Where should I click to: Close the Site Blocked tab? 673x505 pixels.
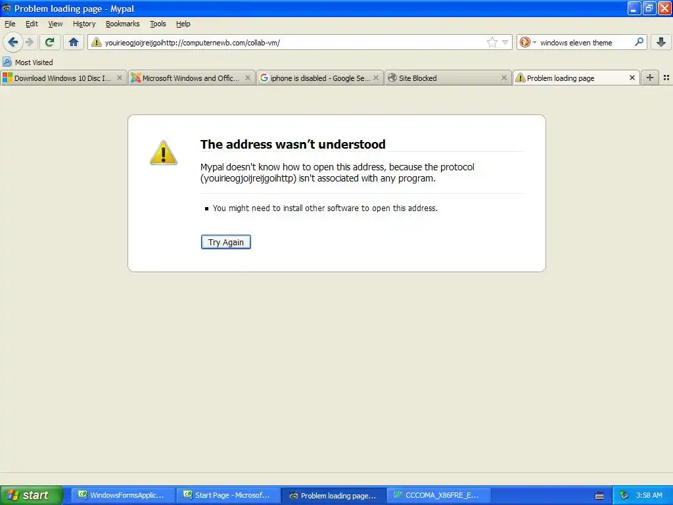[504, 78]
